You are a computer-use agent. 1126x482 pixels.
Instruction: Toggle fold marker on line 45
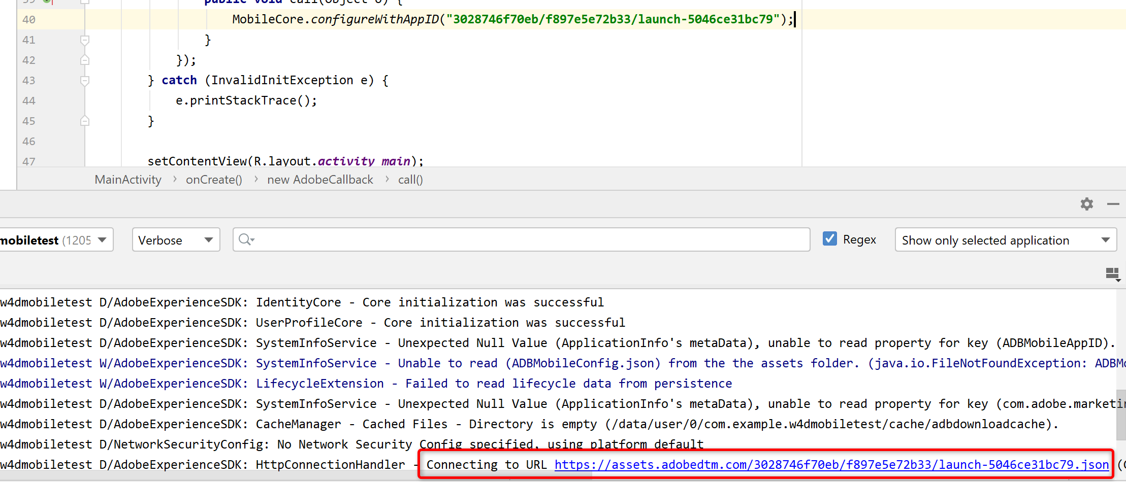(85, 121)
